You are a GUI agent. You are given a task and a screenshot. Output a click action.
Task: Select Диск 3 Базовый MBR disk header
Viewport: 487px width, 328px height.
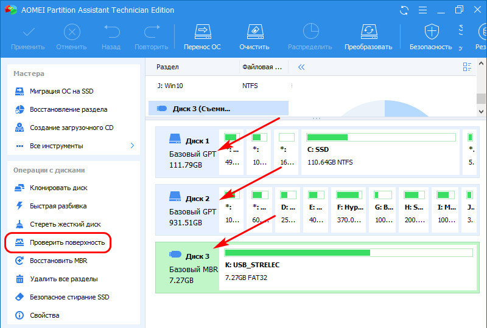coord(189,267)
